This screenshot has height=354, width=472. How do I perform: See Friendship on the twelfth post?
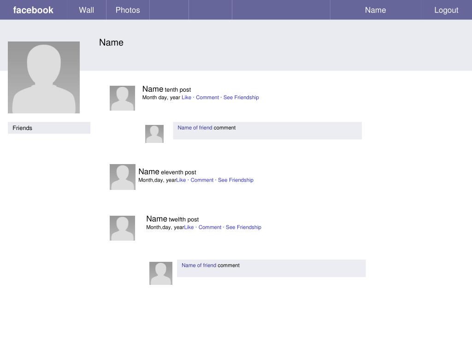pos(243,227)
